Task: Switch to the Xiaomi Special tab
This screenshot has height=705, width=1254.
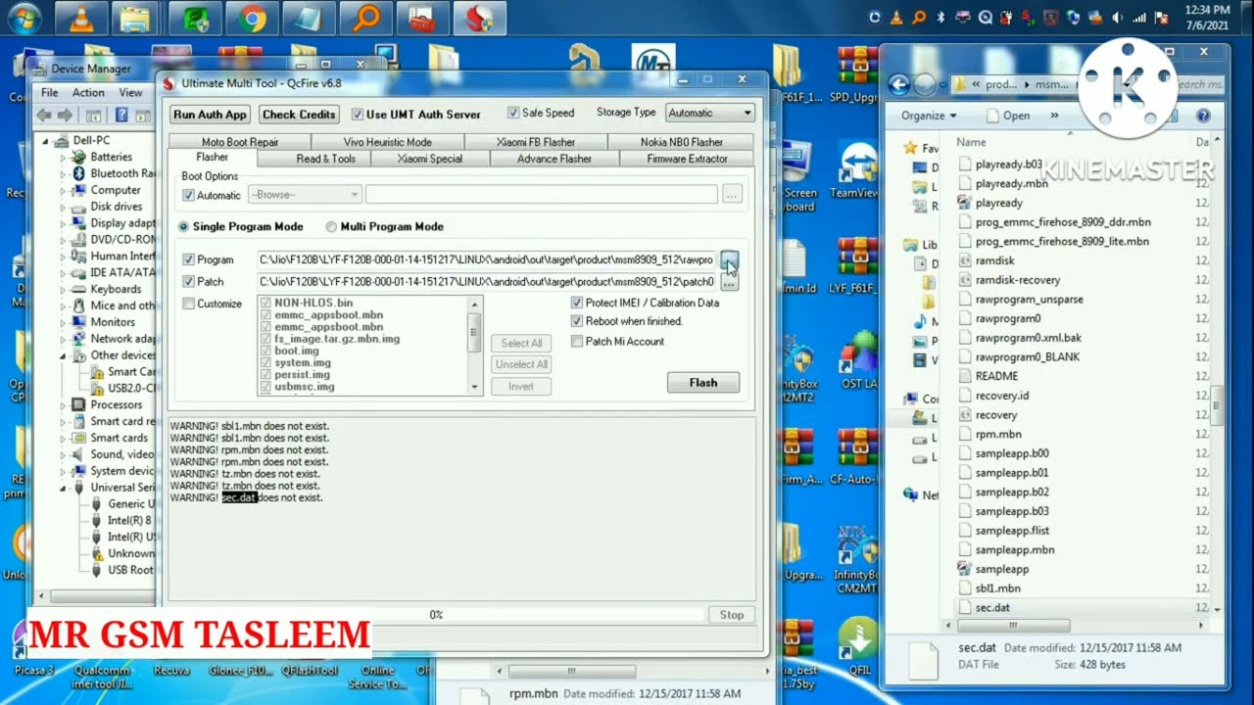Action: pos(429,159)
